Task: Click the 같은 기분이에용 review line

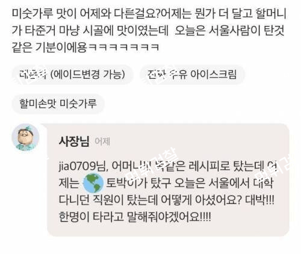Action: click(85, 48)
